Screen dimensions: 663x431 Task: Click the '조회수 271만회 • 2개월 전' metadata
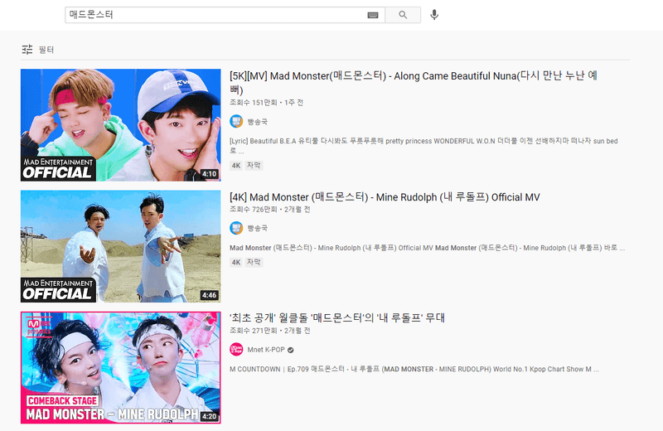[x=270, y=331]
